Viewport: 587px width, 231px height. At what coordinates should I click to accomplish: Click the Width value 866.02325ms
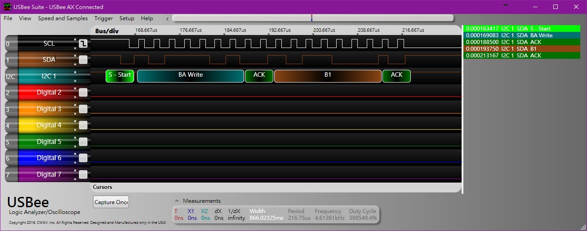pos(267,218)
